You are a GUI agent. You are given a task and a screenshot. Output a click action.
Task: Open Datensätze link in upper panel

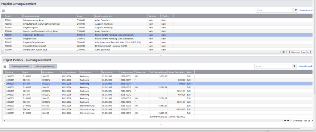click(307, 10)
